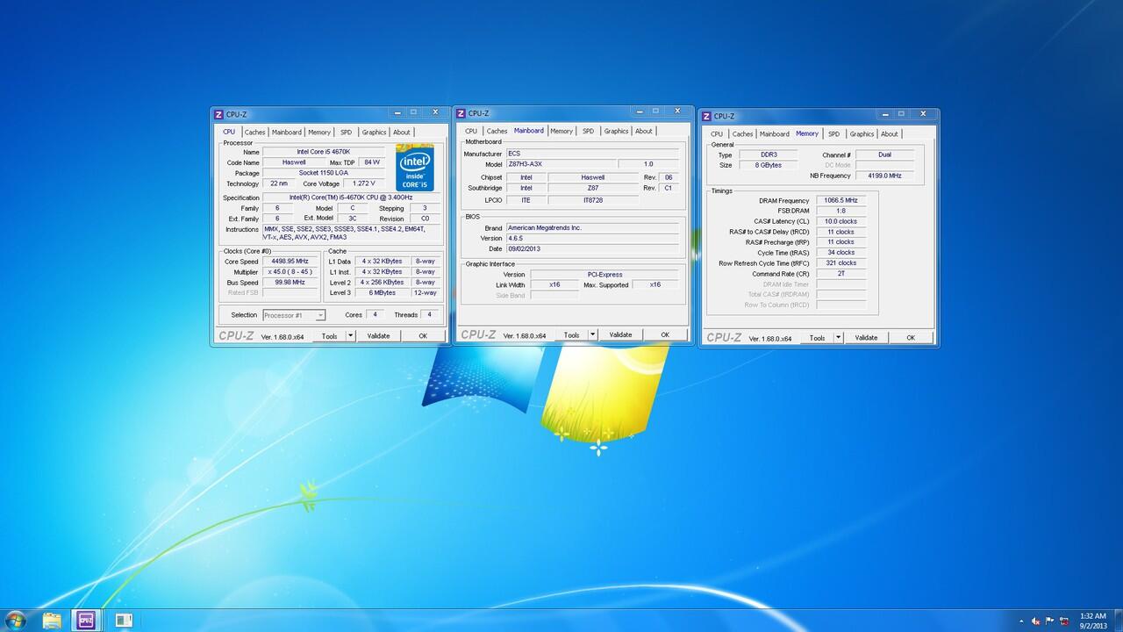Click the Bus Speed 99.98 MHz value
The height and width of the screenshot is (632, 1123).
[x=290, y=283]
